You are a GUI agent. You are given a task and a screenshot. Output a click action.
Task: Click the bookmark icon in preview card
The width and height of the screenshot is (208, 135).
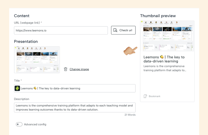point(145,96)
